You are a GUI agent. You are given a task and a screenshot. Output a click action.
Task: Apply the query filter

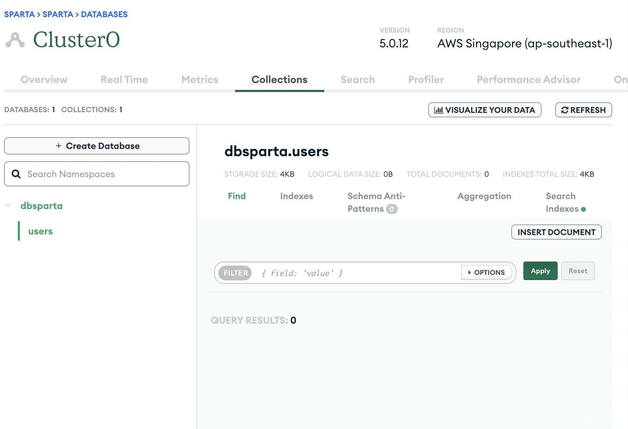coord(540,271)
